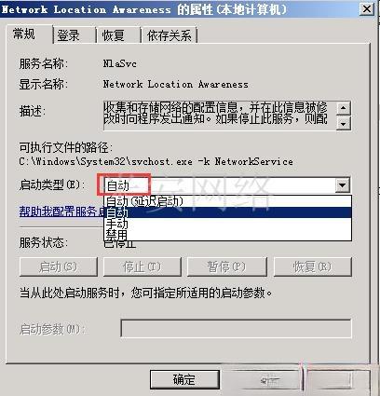
Task: Open the 帮助我配置服务 help link
Action: pyautogui.click(x=61, y=212)
